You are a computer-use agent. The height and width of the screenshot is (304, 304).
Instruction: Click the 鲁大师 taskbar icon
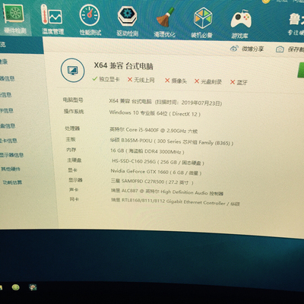[x=33, y=287]
